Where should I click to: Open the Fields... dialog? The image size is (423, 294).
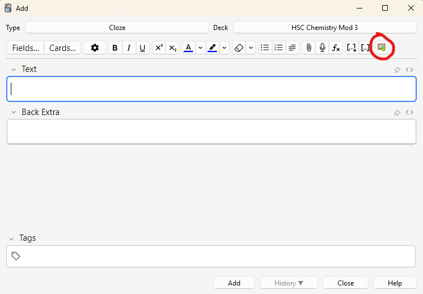[x=26, y=48]
